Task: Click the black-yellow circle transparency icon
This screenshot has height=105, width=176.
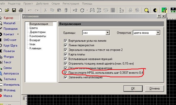Action: pos(155,10)
